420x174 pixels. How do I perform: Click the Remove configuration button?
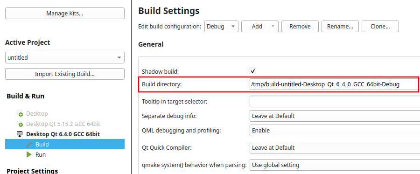[300, 27]
